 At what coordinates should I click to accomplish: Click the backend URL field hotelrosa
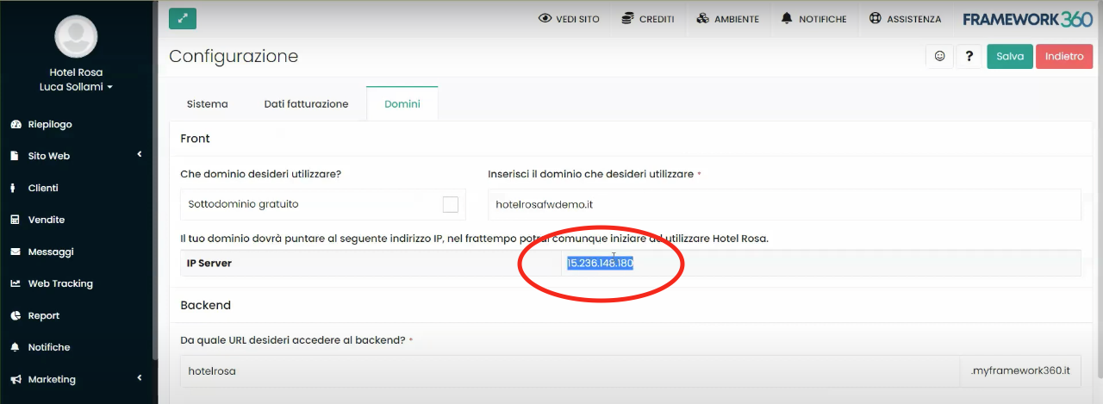click(570, 371)
